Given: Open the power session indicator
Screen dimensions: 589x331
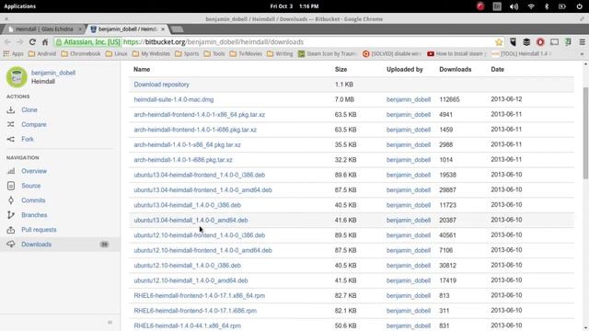Looking at the screenshot, I should pyautogui.click(x=579, y=6).
